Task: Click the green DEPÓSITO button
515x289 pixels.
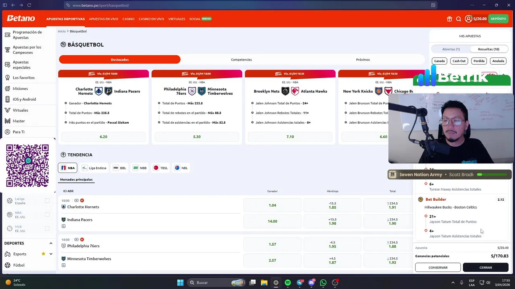Action: (x=498, y=19)
